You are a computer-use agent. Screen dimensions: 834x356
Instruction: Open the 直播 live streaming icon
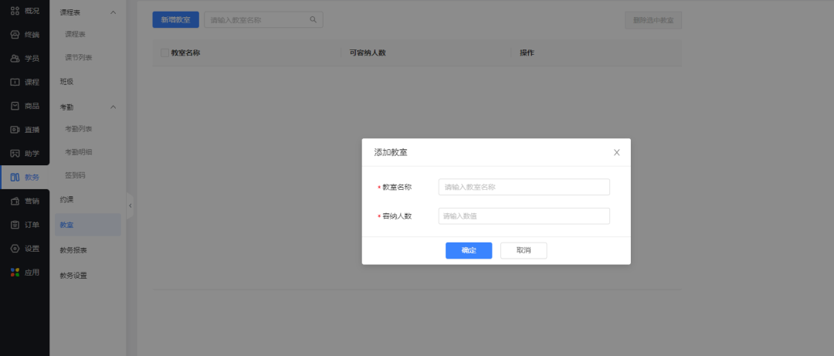point(15,130)
